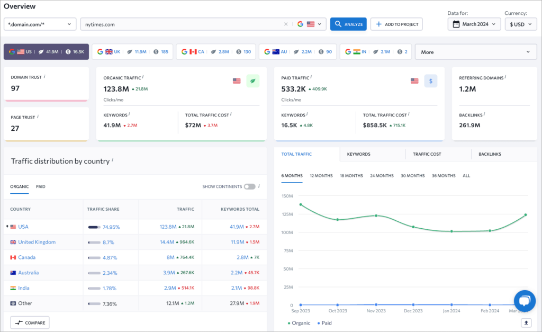
Task: Open Show Continents info icon
Action: coord(259,186)
